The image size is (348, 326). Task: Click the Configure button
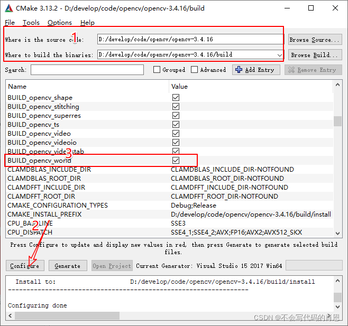(25, 265)
